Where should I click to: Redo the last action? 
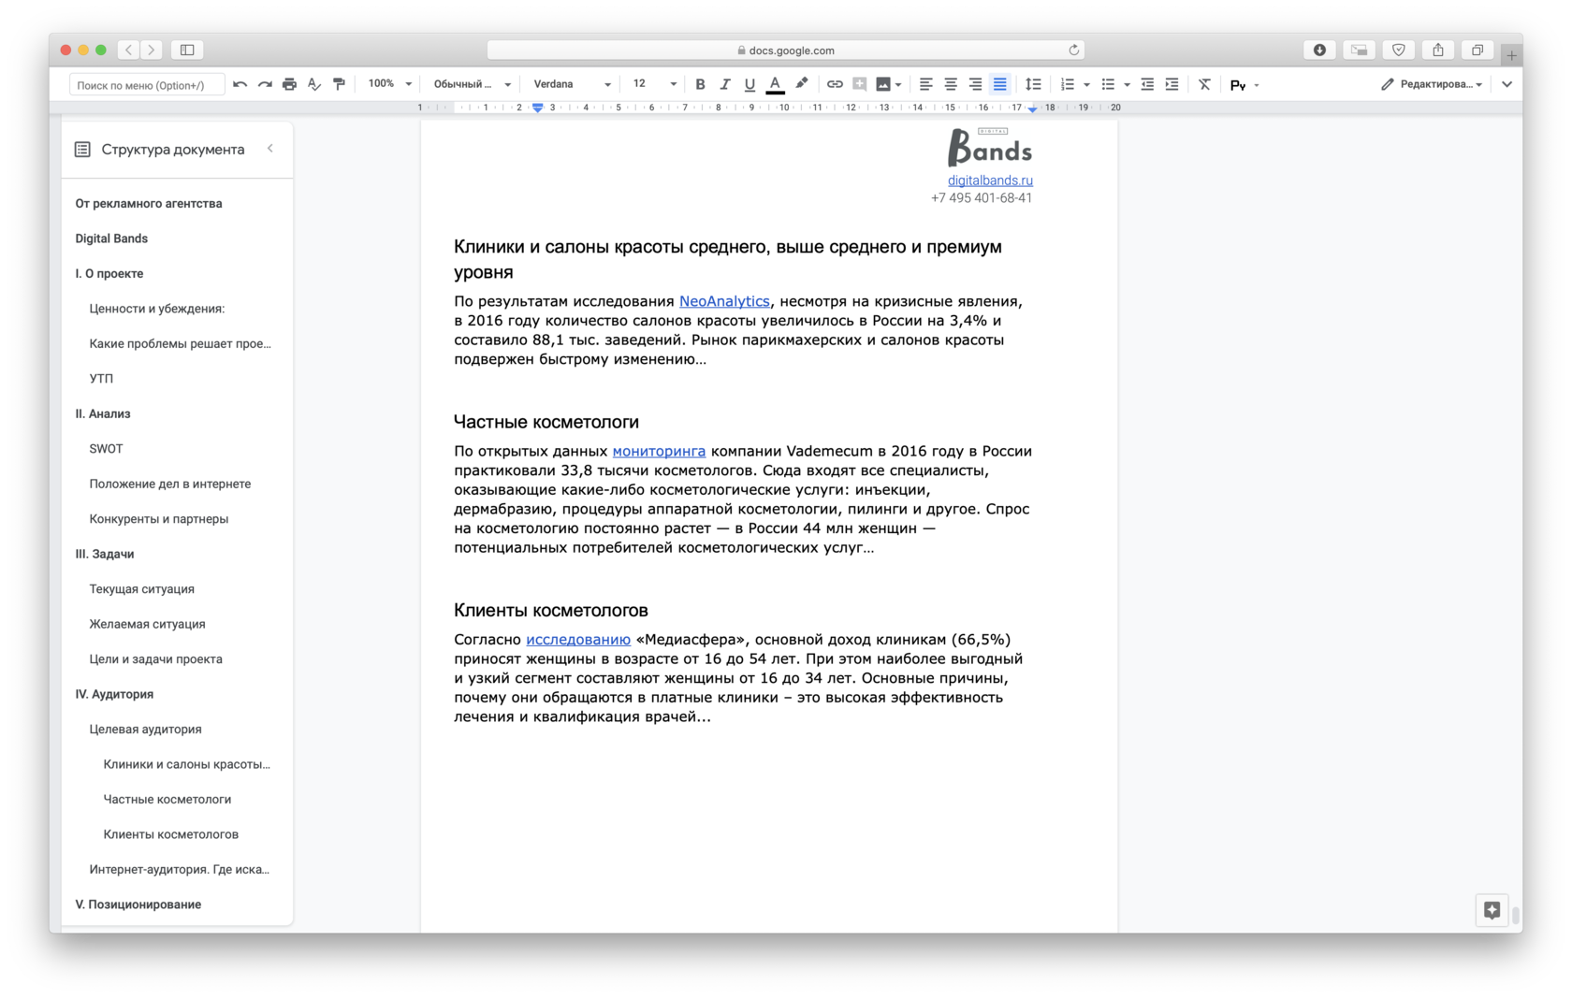tap(265, 84)
